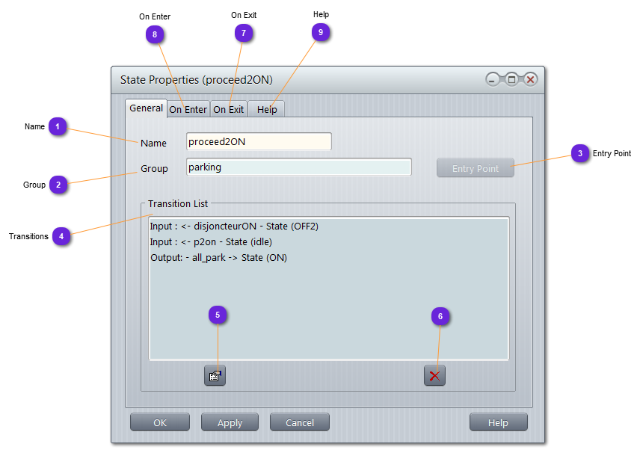Click the numbered callout marker 1
The image size is (643, 450).
click(x=59, y=127)
